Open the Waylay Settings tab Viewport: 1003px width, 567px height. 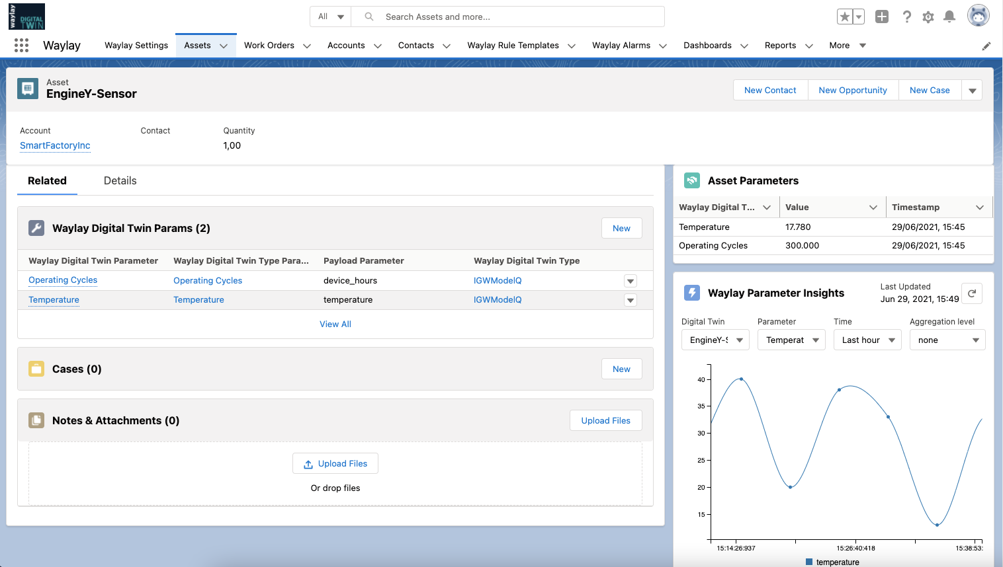pos(136,45)
